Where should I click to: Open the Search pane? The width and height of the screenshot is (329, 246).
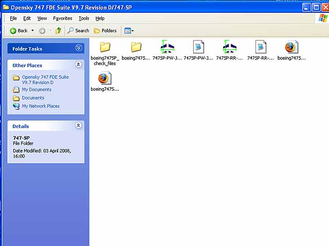tap(78, 31)
